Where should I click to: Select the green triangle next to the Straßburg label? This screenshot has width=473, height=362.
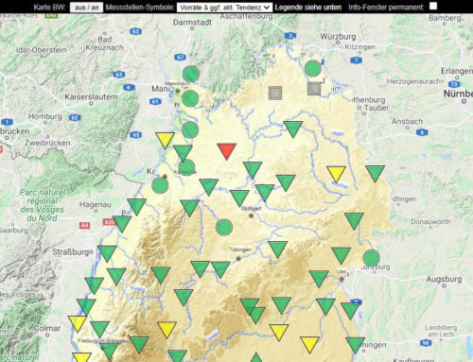pyautogui.click(x=107, y=253)
